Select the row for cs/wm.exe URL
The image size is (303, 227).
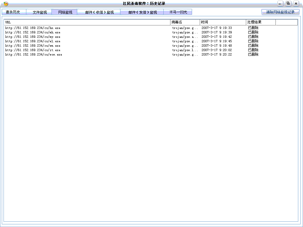click(151, 46)
